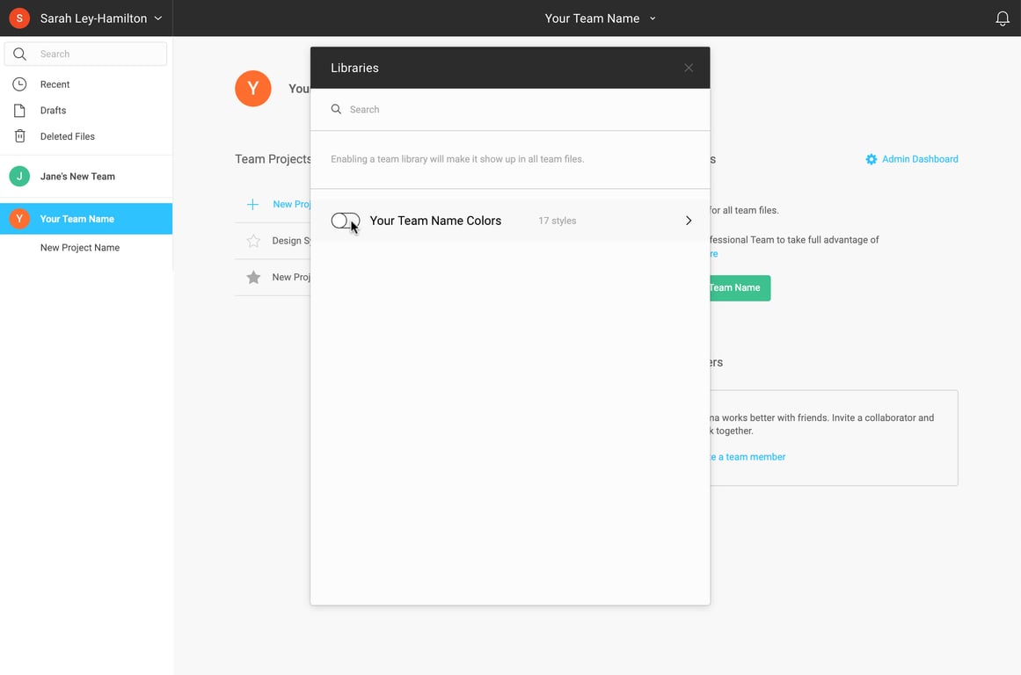Viewport: 1021px width, 675px height.
Task: Click the filled star favorite icon
Action: tap(253, 278)
